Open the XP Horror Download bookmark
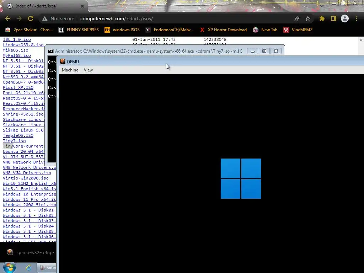364x273 pixels. click(x=223, y=30)
